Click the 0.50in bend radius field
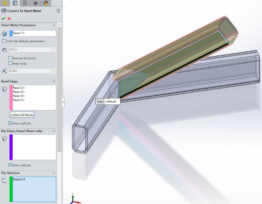 (x=30, y=71)
